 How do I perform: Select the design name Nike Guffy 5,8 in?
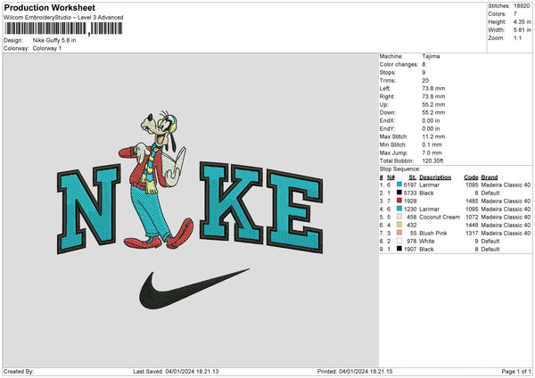[x=54, y=40]
